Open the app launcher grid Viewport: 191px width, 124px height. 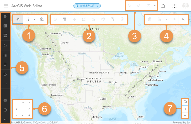[174, 6]
